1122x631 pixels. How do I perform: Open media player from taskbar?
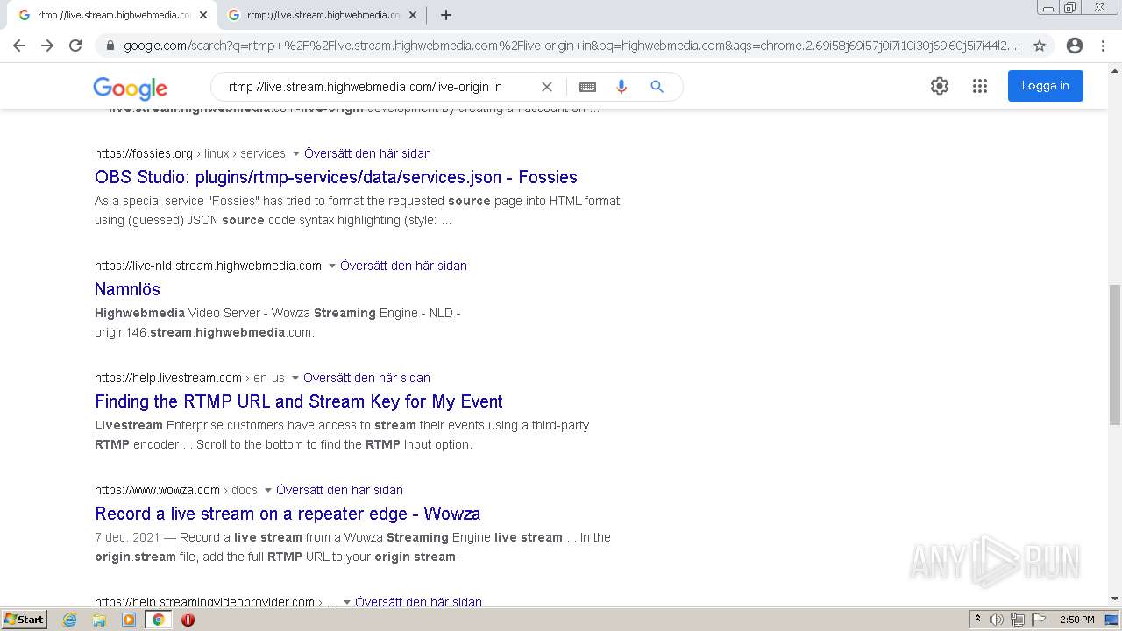129,620
